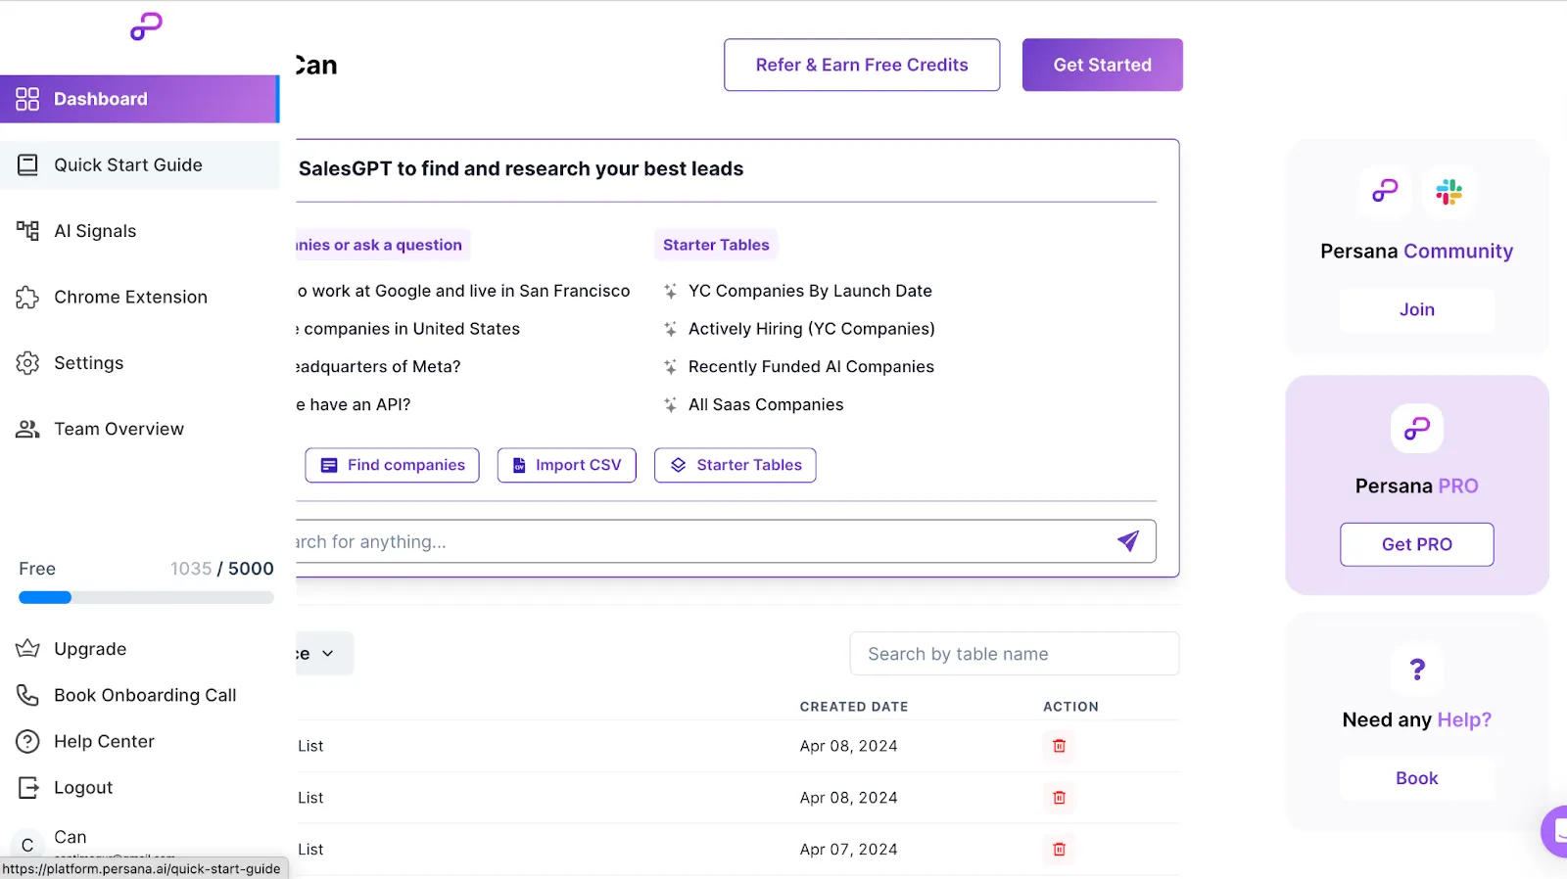Open the Settings menu item
Image resolution: width=1567 pixels, height=879 pixels.
(139, 363)
